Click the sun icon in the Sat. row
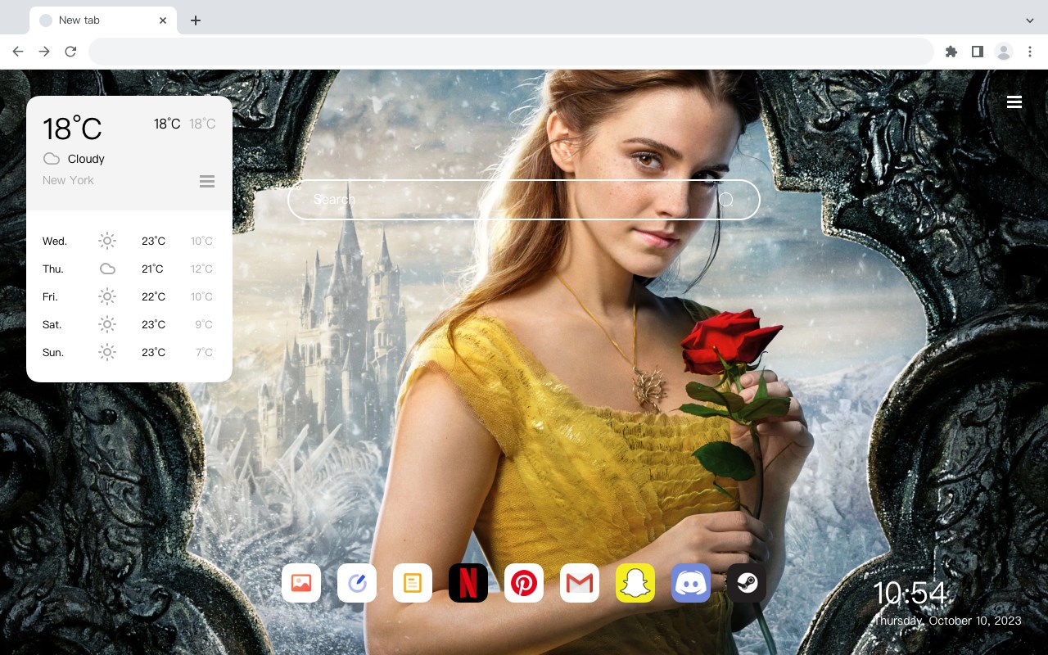The image size is (1048, 655). click(x=107, y=324)
